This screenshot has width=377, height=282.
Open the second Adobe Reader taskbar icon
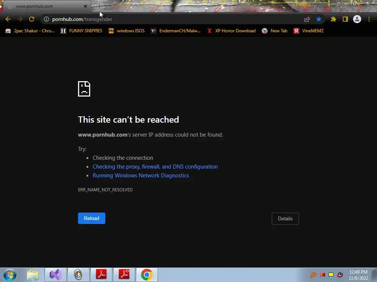pyautogui.click(x=124, y=275)
